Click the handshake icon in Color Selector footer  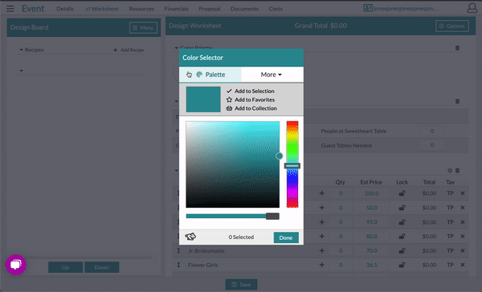tap(190, 237)
